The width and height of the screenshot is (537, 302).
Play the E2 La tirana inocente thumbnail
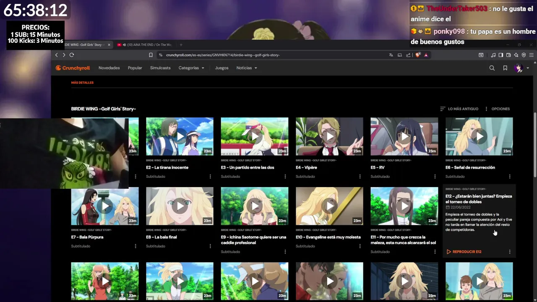[180, 136]
